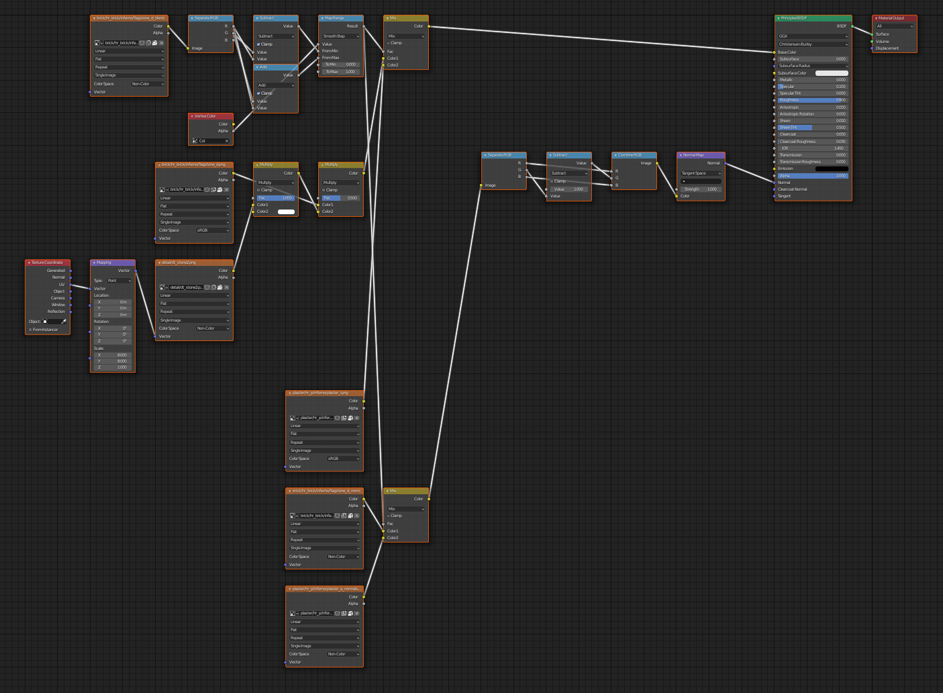The image size is (943, 693).
Task: Click the white Color2 swatch on the Multiply node
Action: point(287,212)
